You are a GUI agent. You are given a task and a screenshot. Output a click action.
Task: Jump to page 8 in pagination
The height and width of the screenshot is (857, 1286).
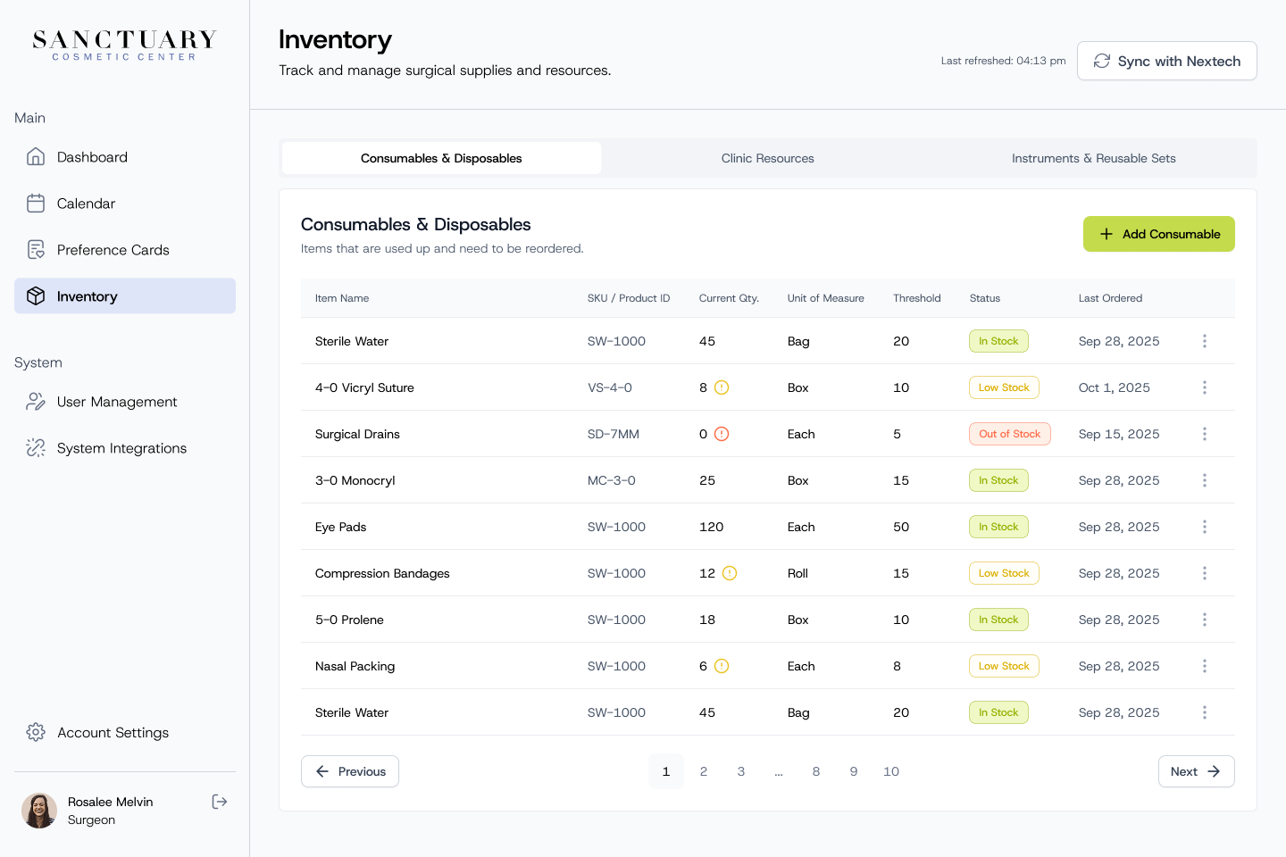[x=816, y=771]
